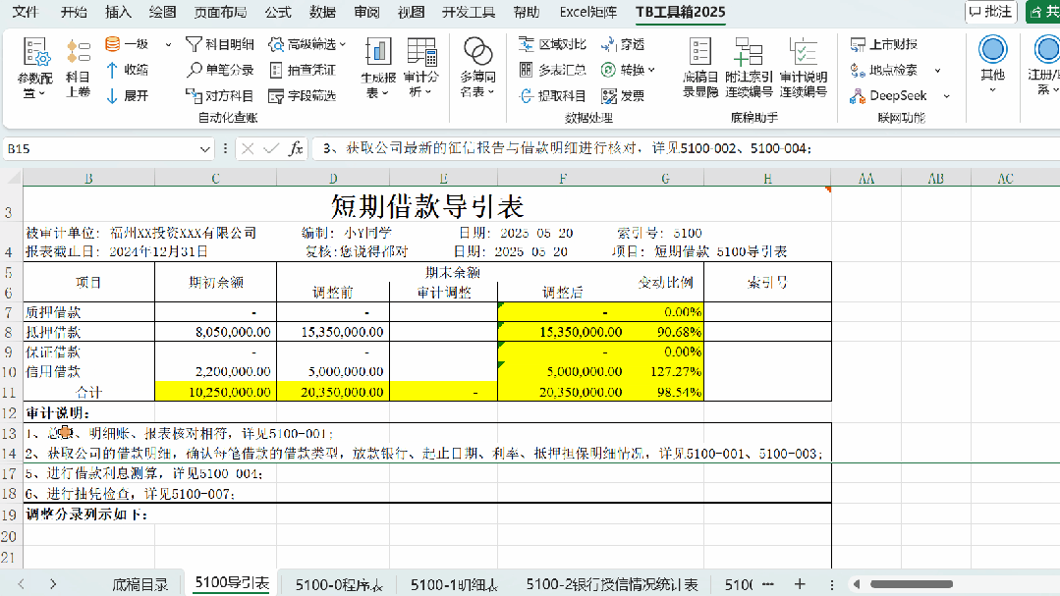Screen dimensions: 1060x596
Task: Open the 开发工具 ribbon tab
Action: coord(468,12)
